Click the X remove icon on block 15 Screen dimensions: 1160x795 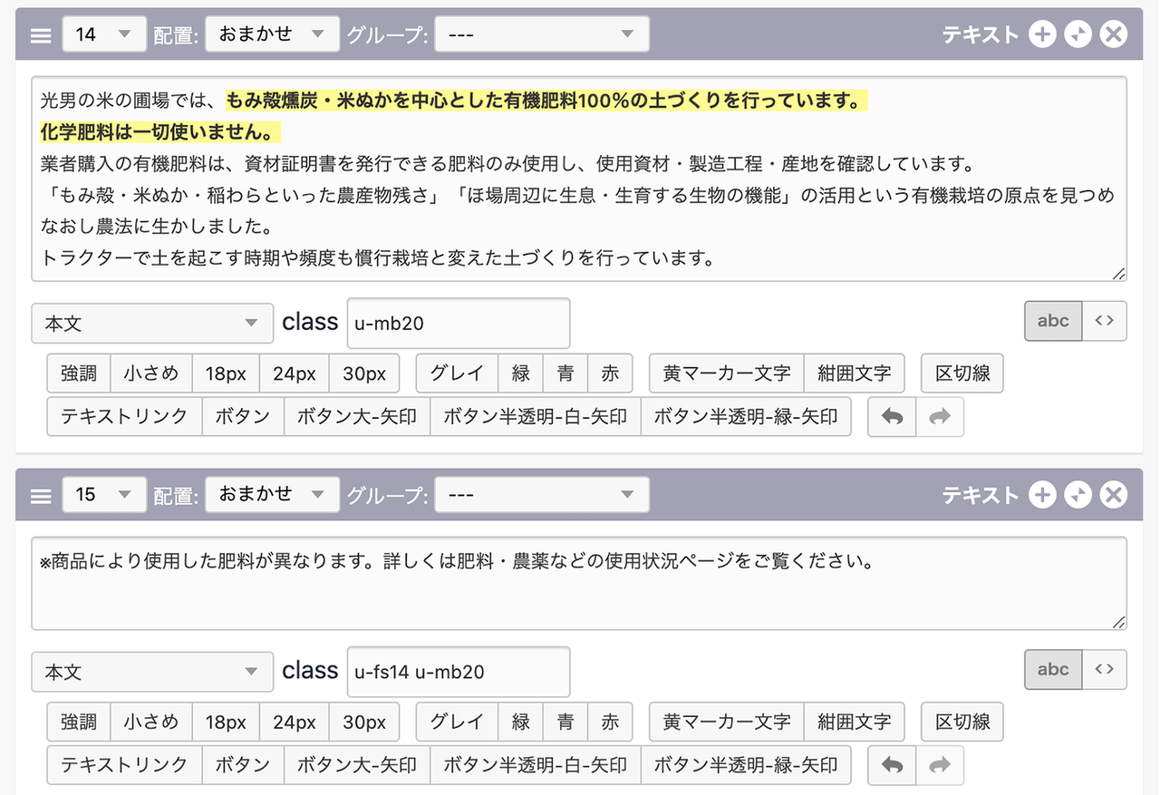pyautogui.click(x=1113, y=495)
